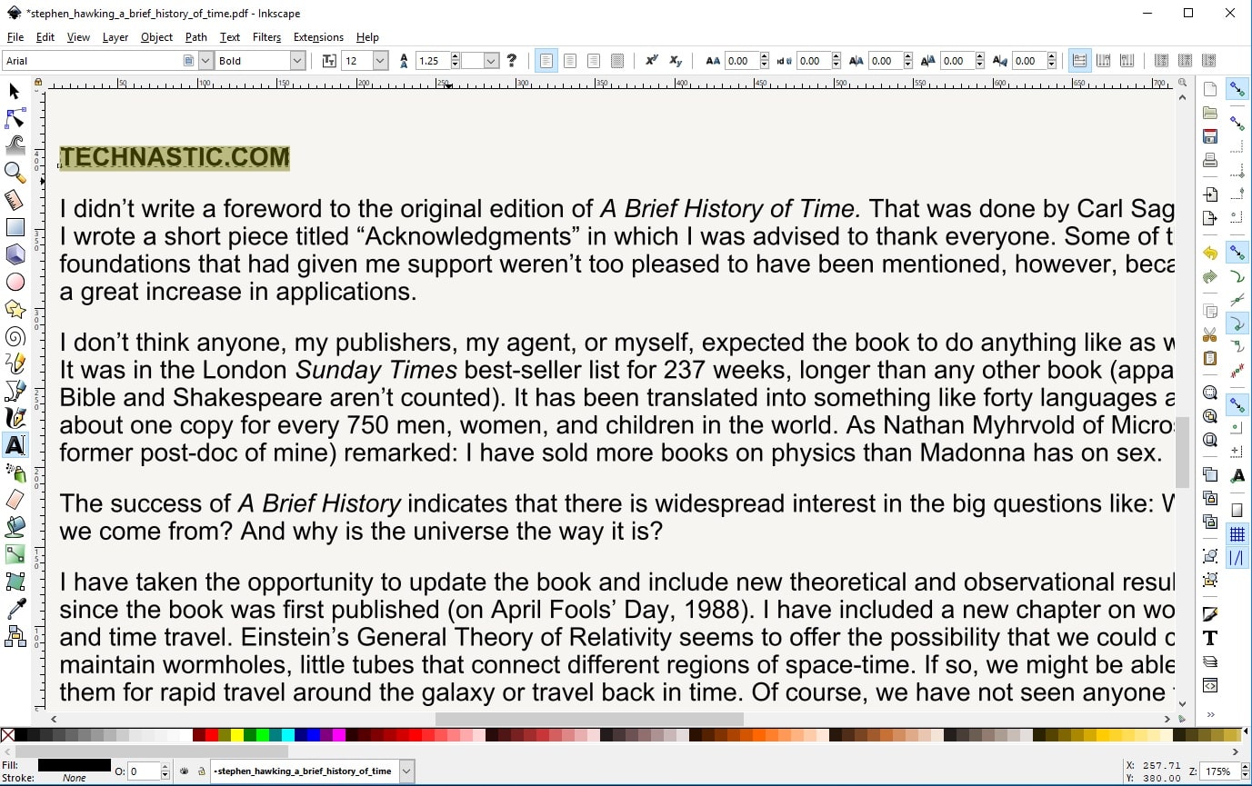Toggle align right text button

[594, 61]
